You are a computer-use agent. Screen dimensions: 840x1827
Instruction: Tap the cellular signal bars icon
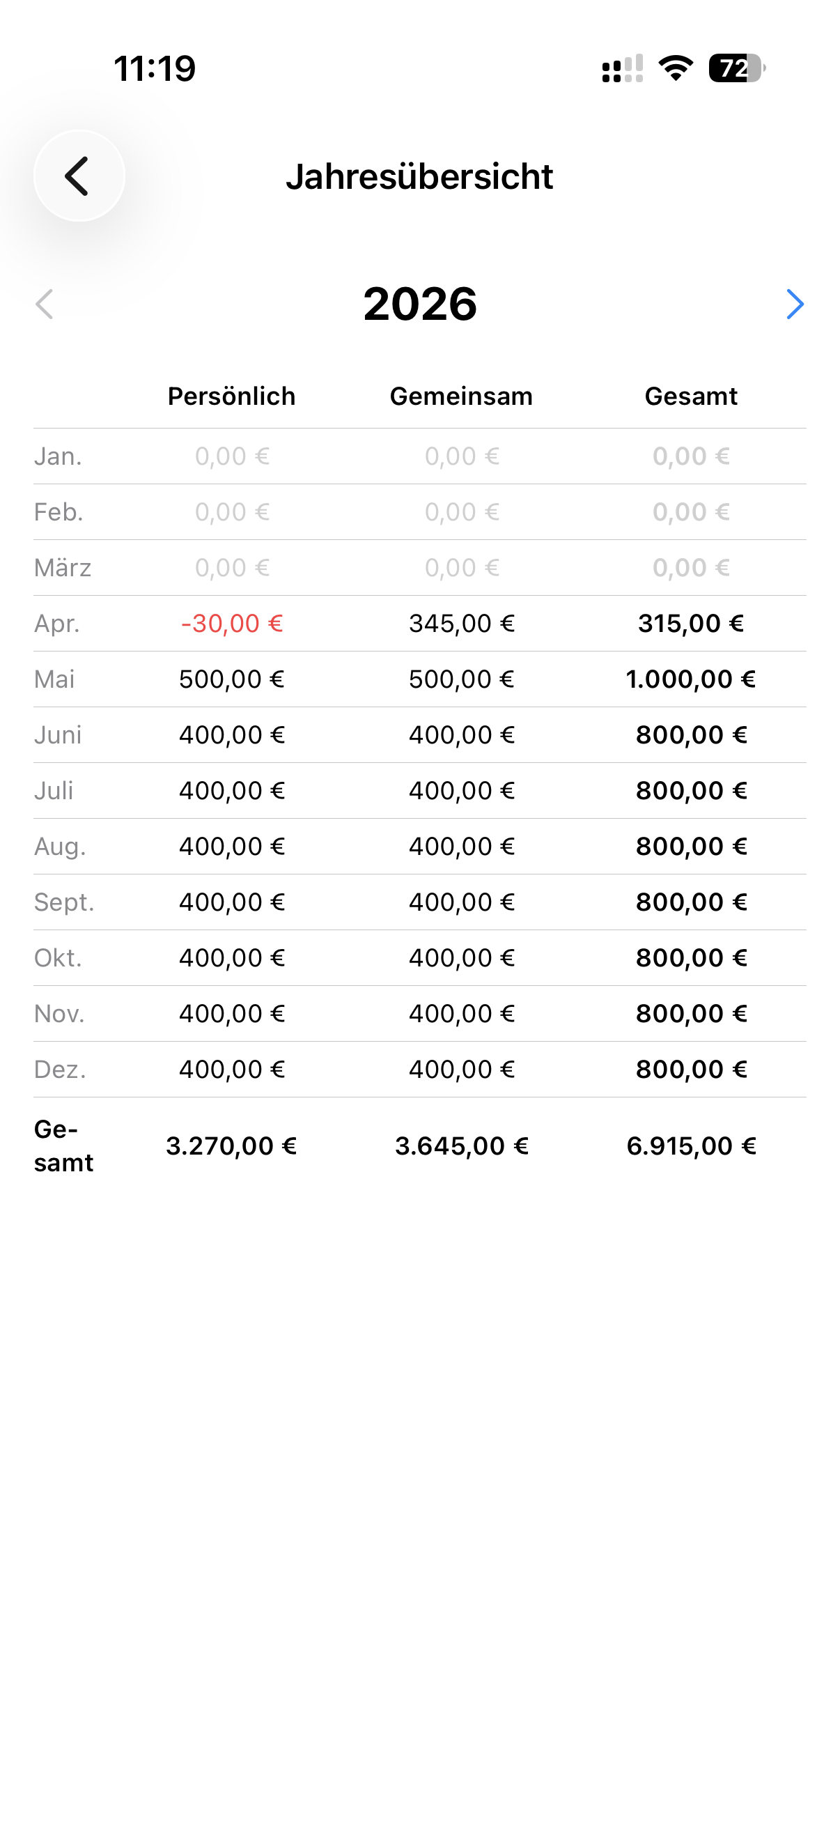click(x=623, y=69)
